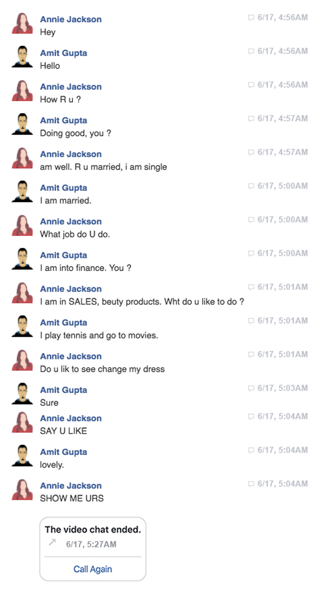Click the comment icon beside 6/17, 4:57AM on Amit's message

pyautogui.click(x=251, y=119)
